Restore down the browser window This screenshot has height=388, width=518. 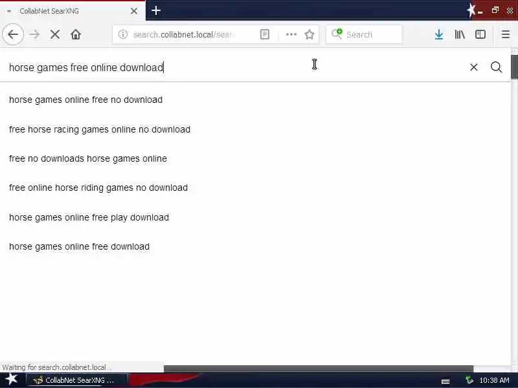pyautogui.click(x=495, y=10)
